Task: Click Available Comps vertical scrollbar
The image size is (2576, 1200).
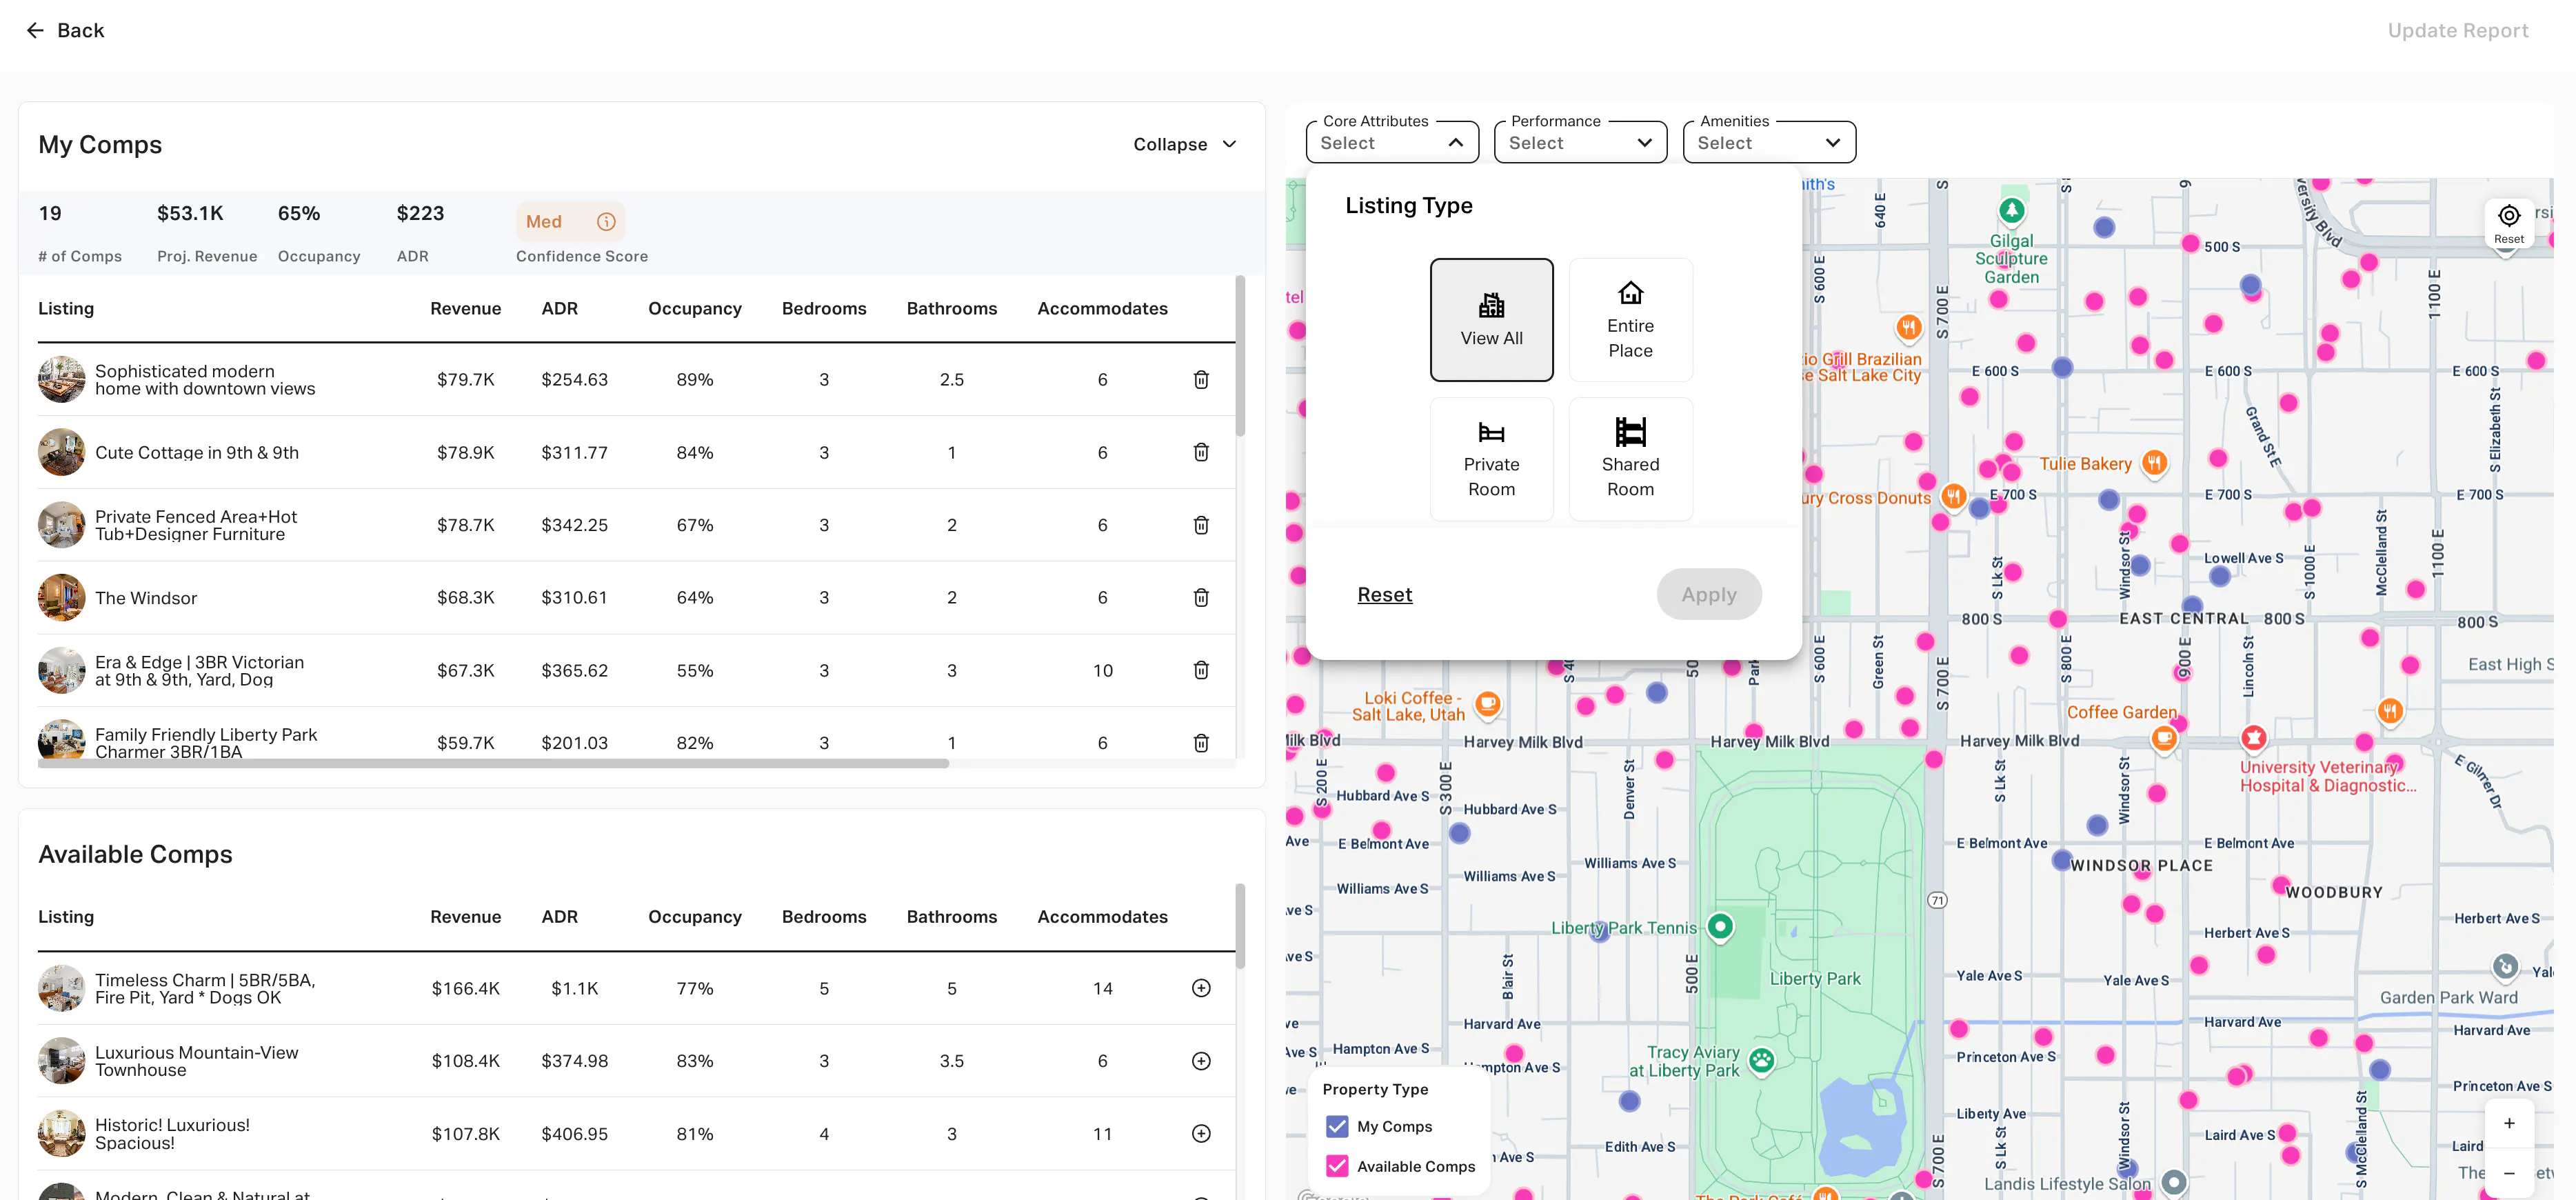Action: (x=1240, y=926)
